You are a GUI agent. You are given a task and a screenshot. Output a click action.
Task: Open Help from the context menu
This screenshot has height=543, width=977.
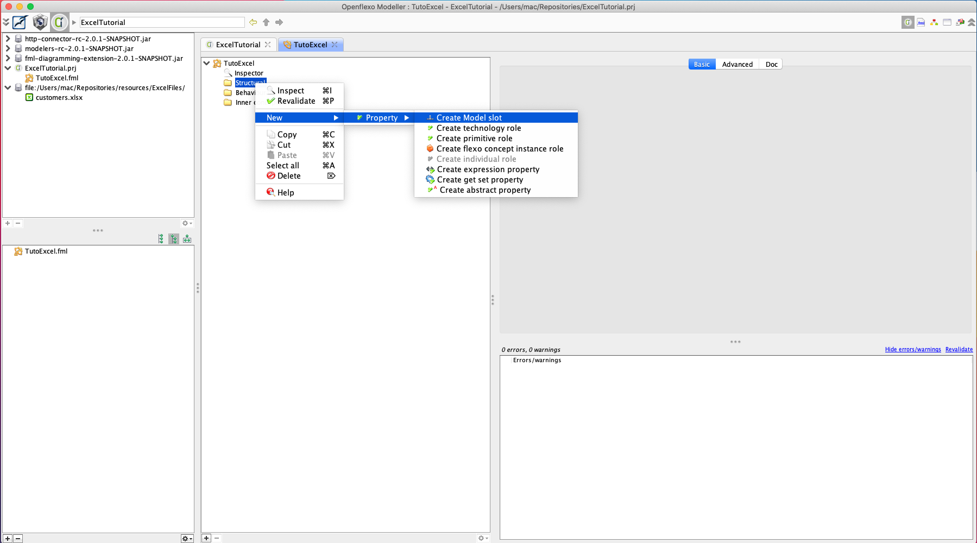tap(299, 193)
